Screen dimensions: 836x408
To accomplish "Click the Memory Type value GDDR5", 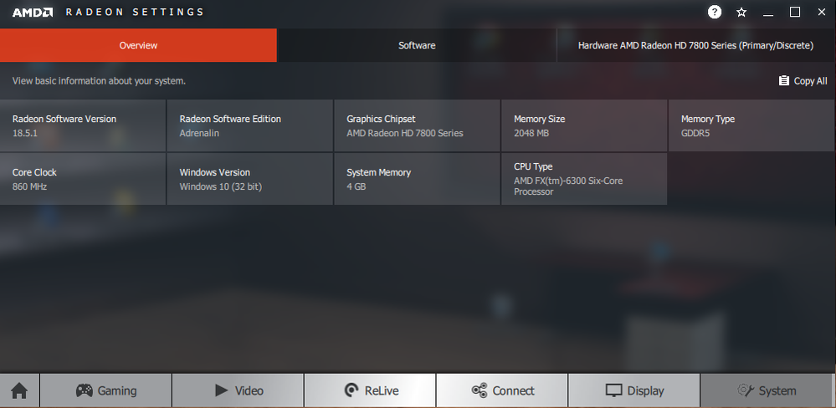I will click(695, 133).
